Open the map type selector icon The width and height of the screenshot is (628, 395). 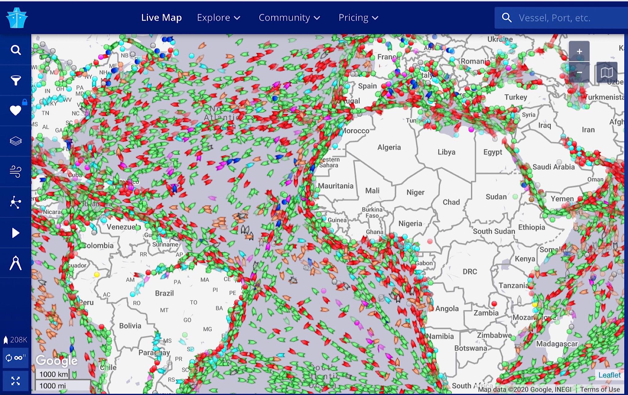(607, 72)
